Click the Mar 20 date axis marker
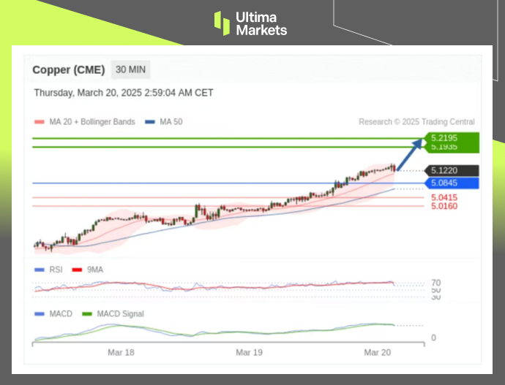 point(377,352)
